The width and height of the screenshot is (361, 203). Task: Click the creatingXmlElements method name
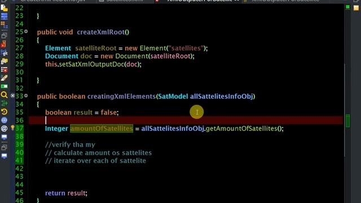click(122, 96)
